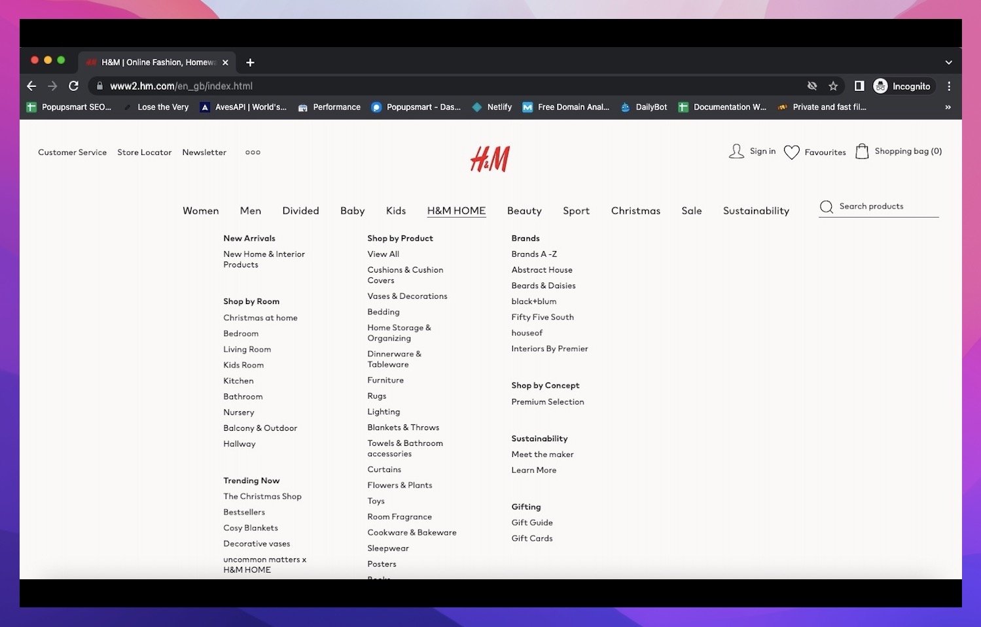
Task: Open Documentation W... bookmark
Action: point(722,107)
